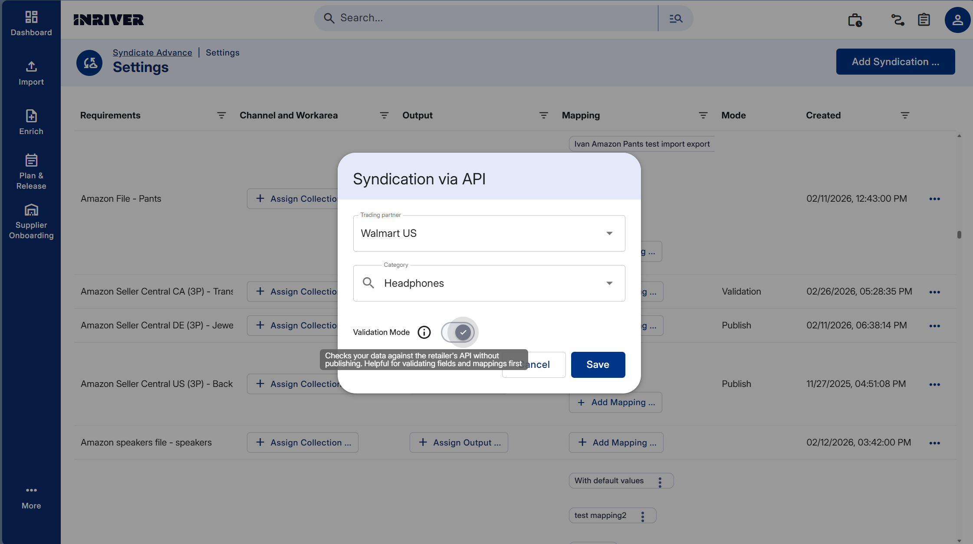The height and width of the screenshot is (544, 973).
Task: Toggle the Validation Mode switch
Action: (x=459, y=332)
